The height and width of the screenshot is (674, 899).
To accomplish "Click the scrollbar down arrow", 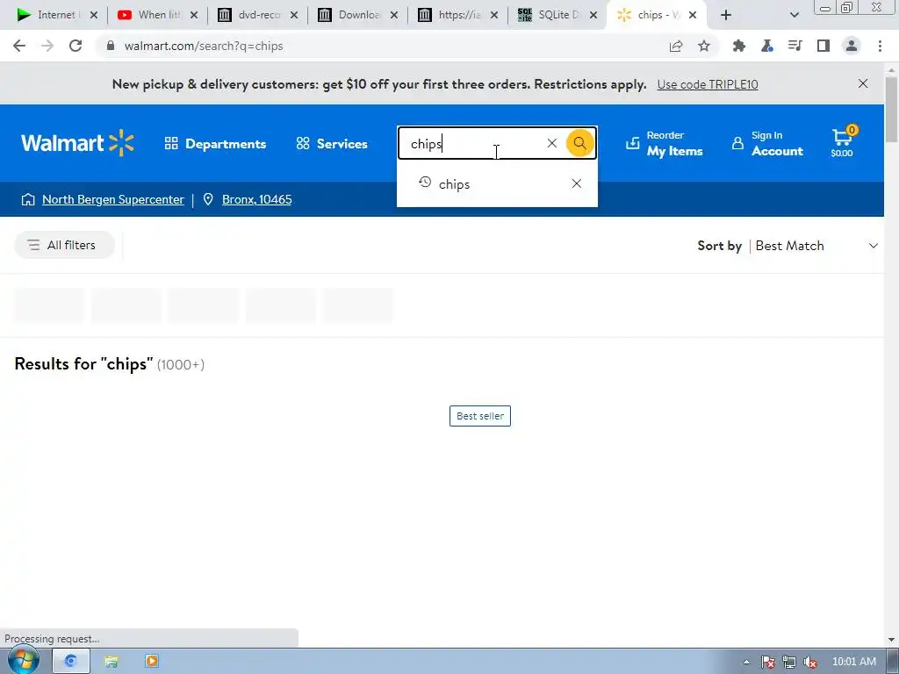I will coord(891,640).
